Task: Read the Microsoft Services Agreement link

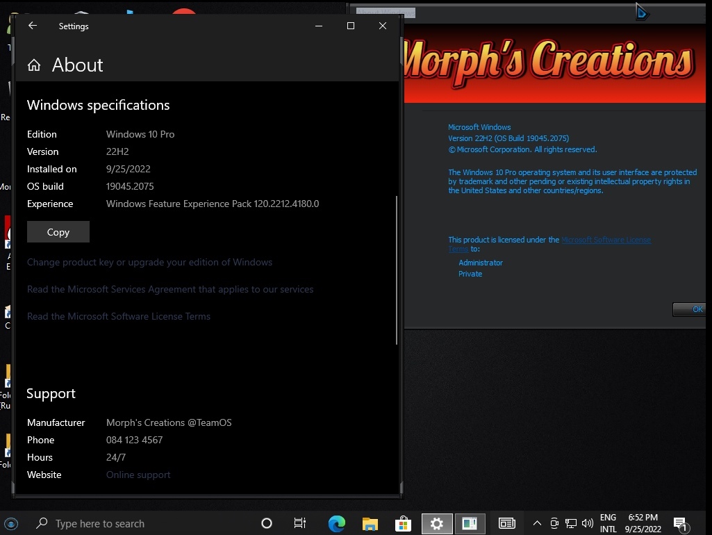Action: (169, 289)
